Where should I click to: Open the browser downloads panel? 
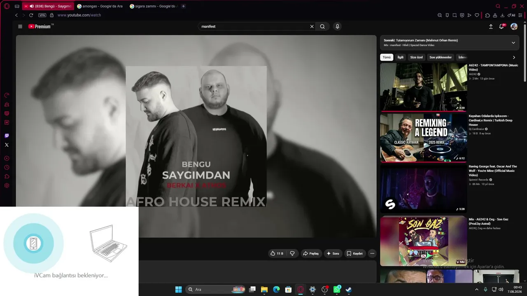(502, 15)
